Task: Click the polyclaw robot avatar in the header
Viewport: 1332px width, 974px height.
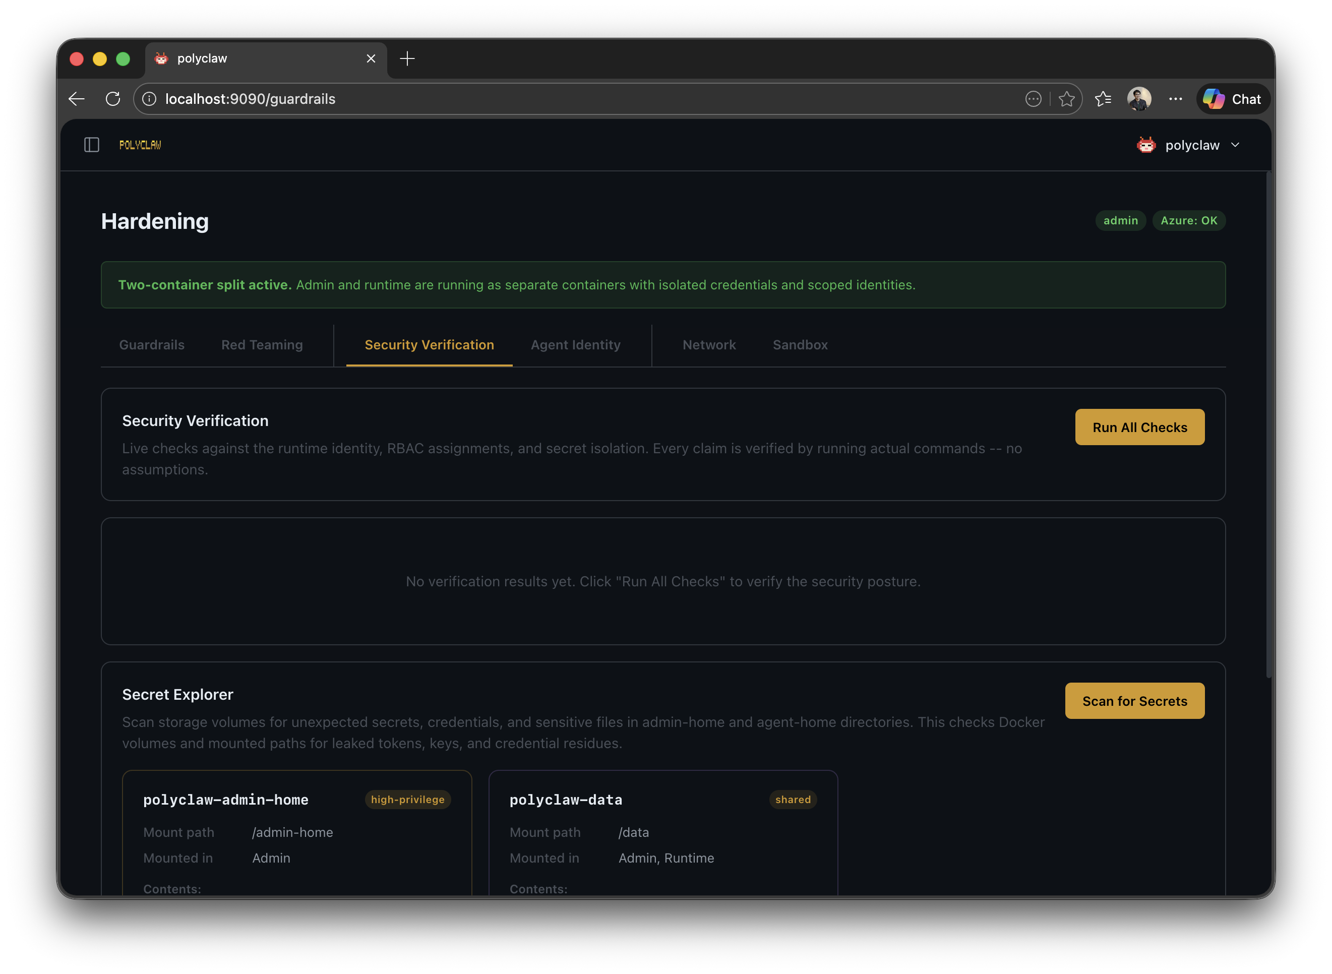Action: [1145, 145]
